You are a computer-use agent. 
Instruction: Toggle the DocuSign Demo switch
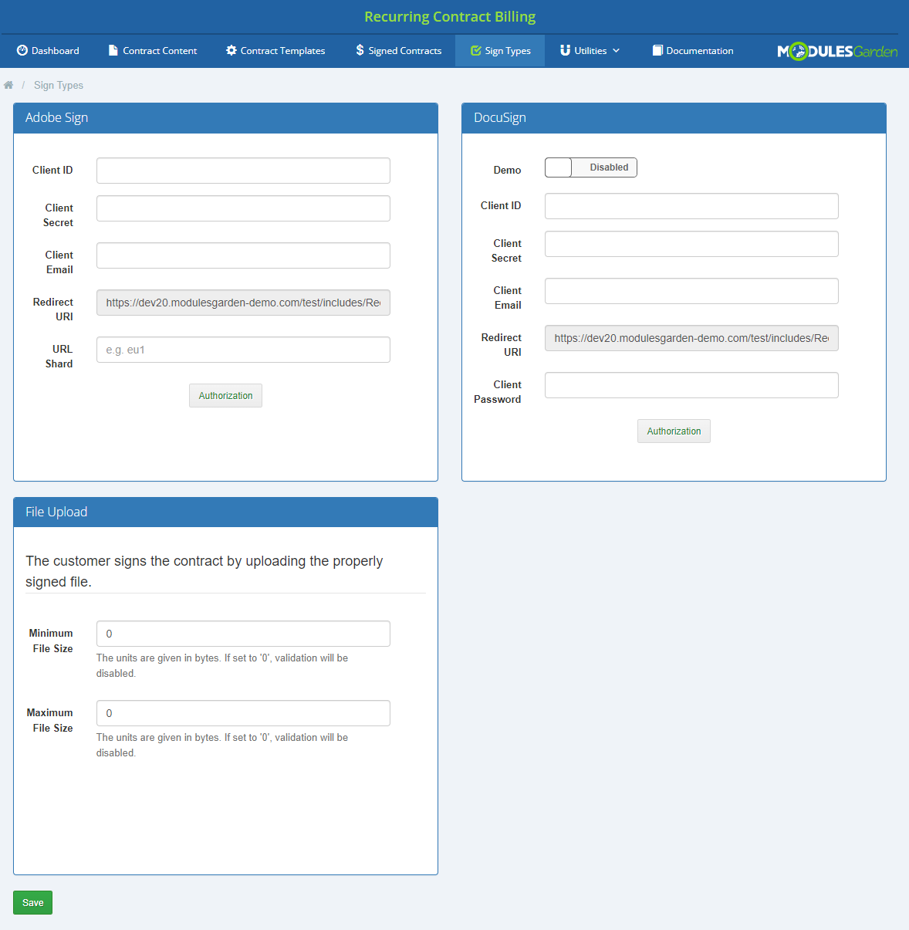click(x=591, y=167)
